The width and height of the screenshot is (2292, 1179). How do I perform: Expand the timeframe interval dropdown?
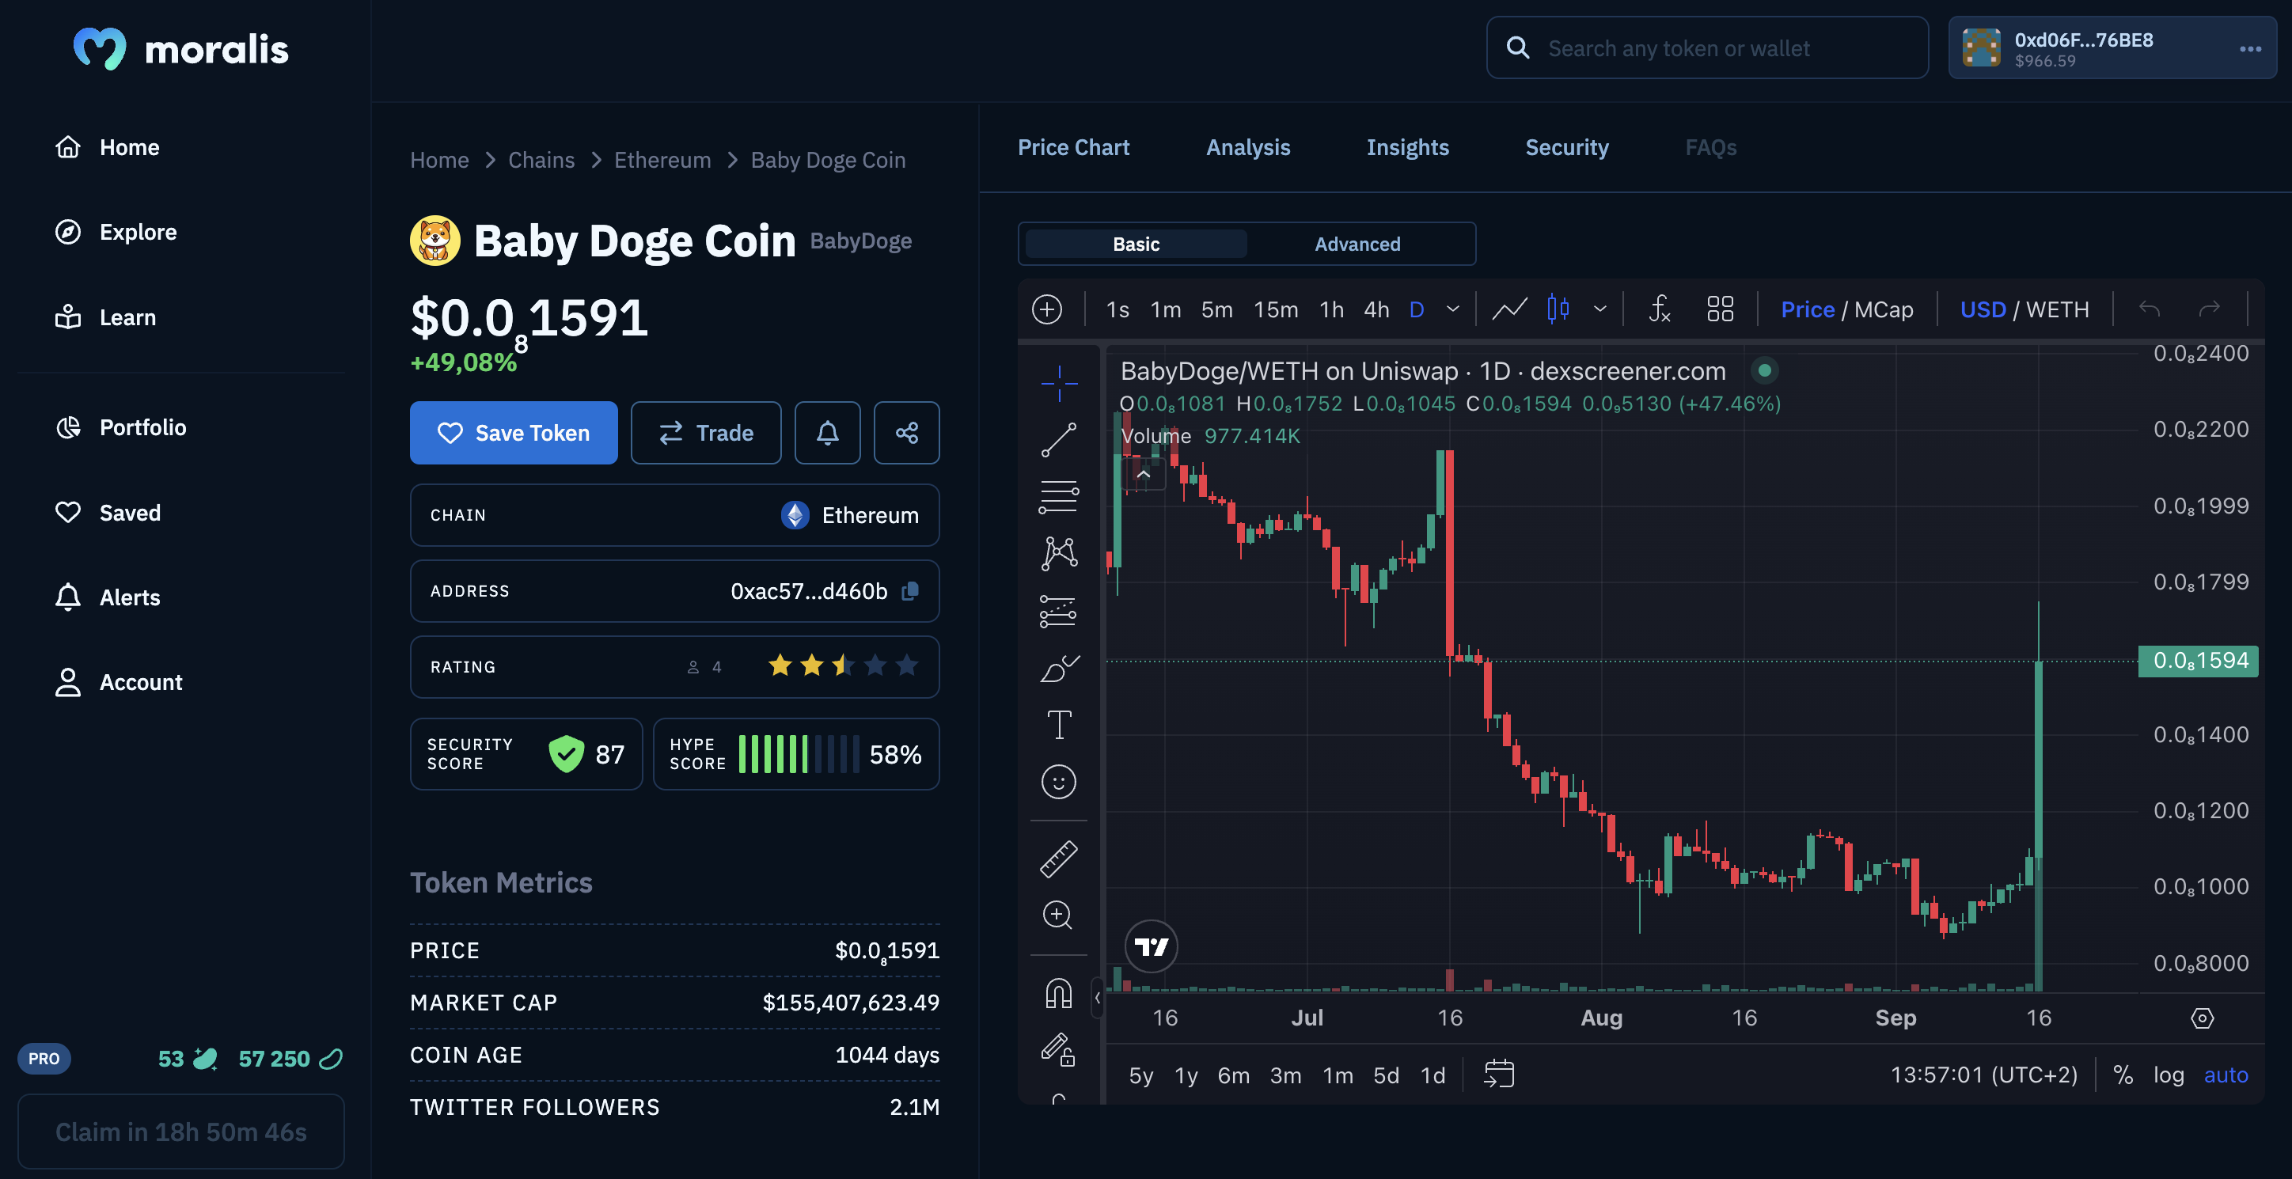point(1453,309)
